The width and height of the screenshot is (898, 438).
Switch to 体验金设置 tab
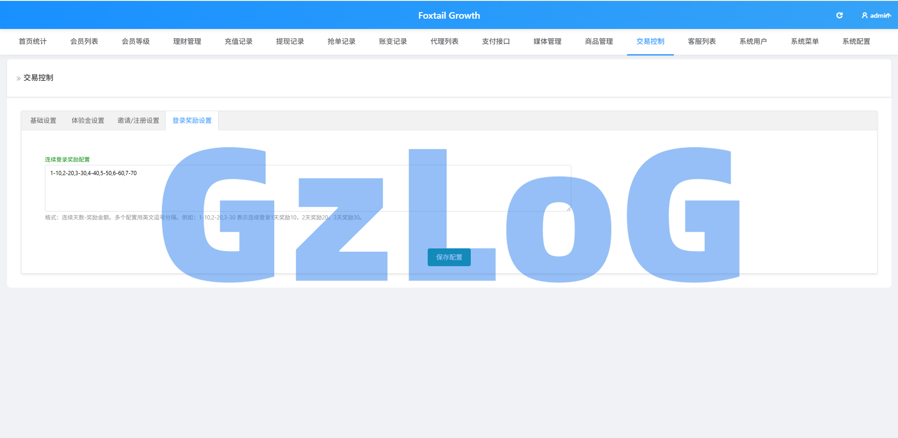point(88,120)
